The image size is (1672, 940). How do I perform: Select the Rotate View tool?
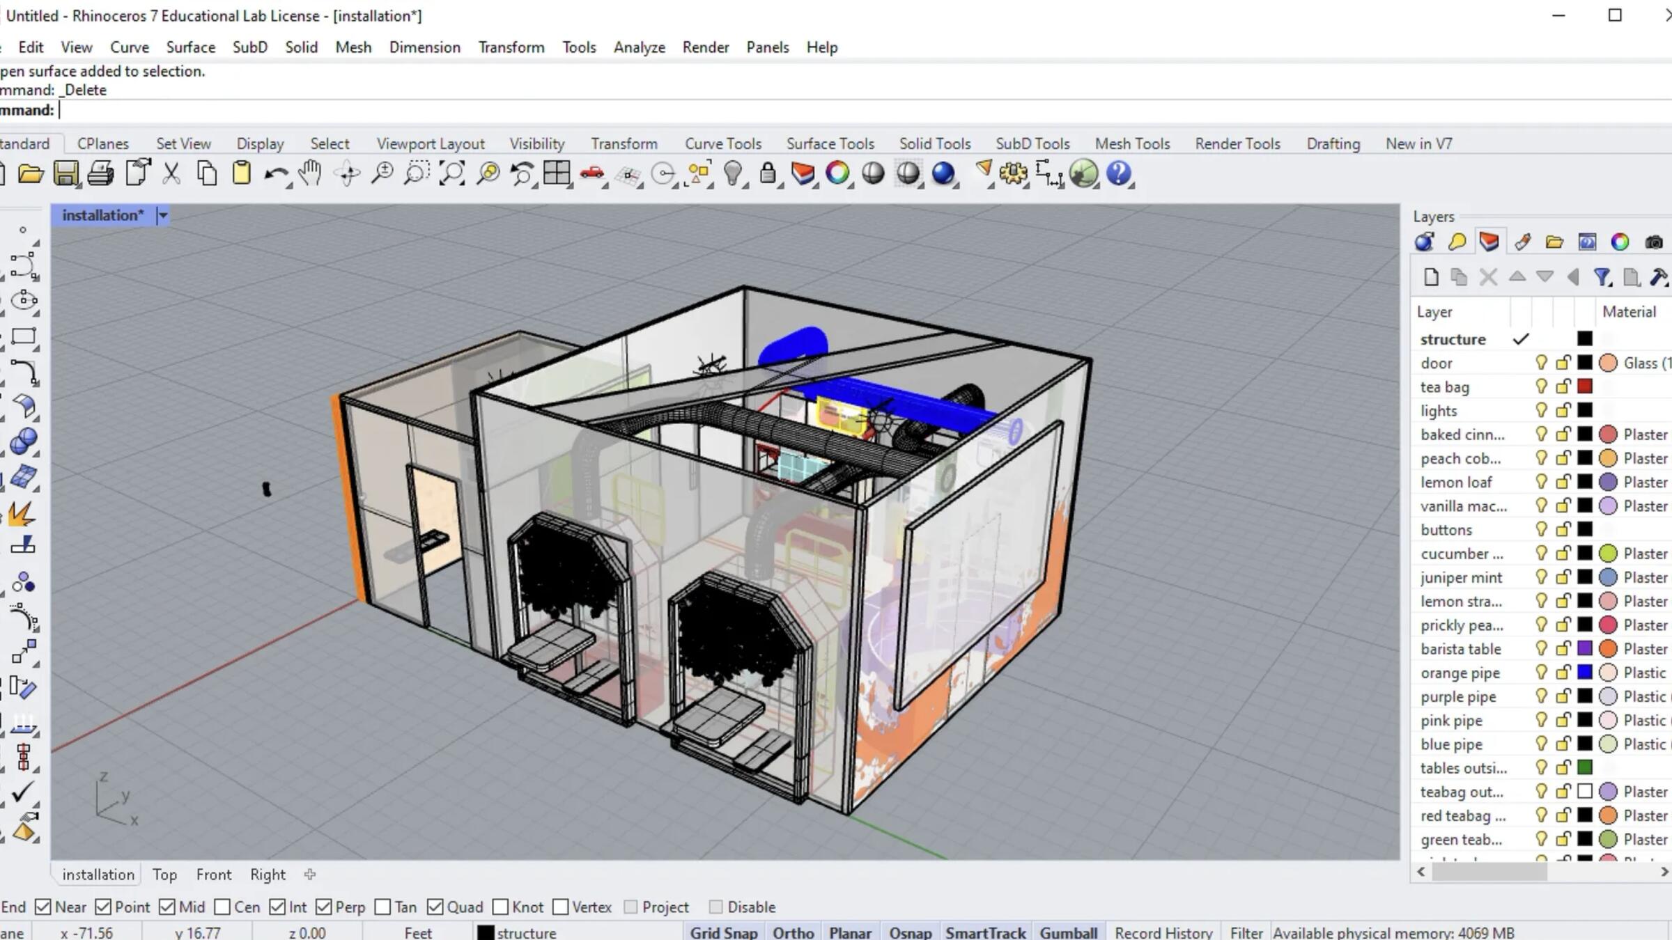click(347, 173)
